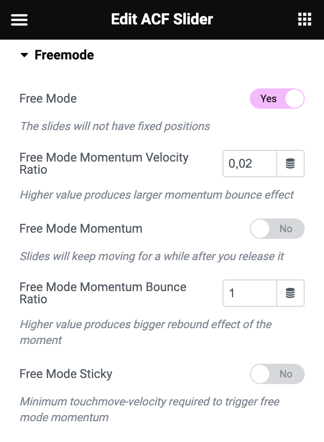
Task: Disable the Free Mode switch
Action: click(277, 99)
